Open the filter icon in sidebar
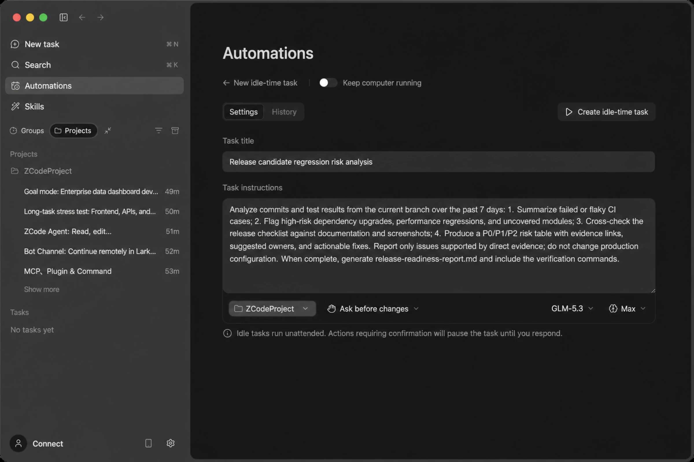This screenshot has width=694, height=462. tap(159, 131)
